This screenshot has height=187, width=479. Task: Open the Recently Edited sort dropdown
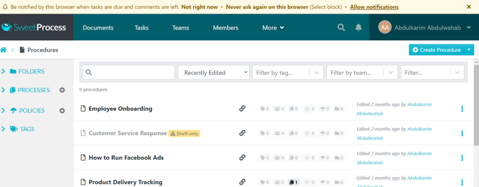[214, 73]
